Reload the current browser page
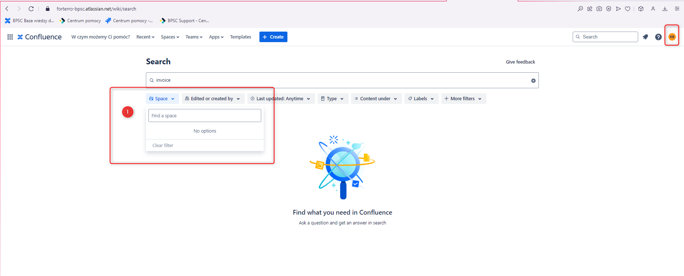Image resolution: width=684 pixels, height=276 pixels. [31, 9]
